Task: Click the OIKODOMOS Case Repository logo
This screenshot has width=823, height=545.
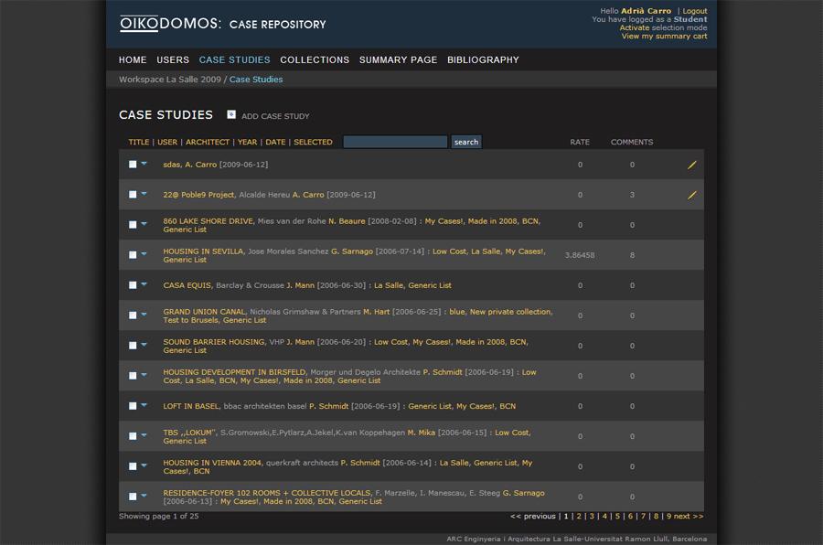Action: [222, 24]
